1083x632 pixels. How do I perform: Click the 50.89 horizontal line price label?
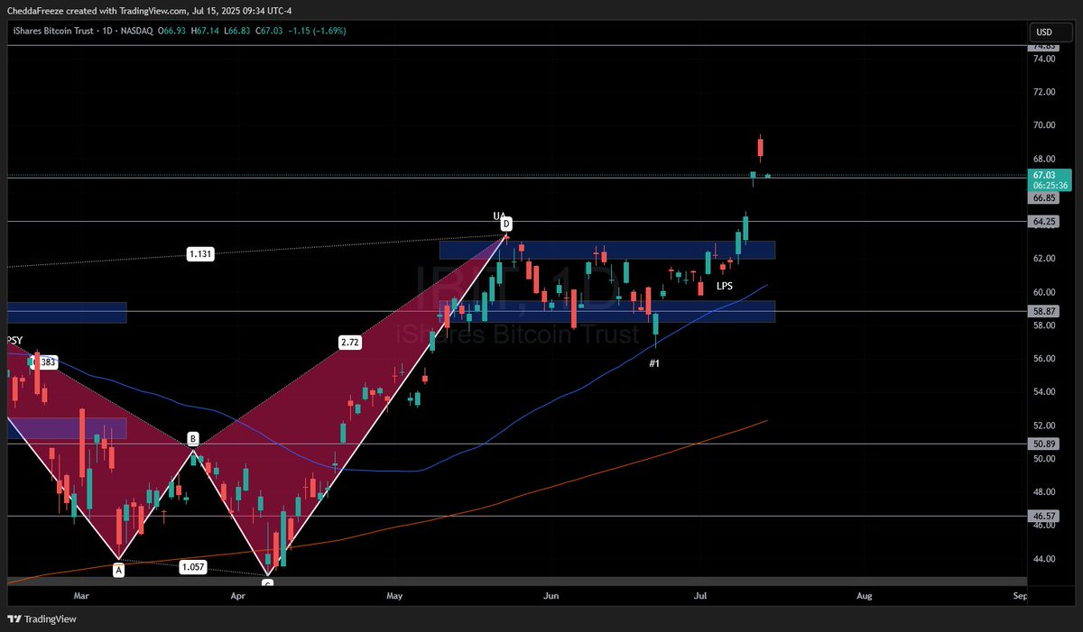tap(1044, 444)
